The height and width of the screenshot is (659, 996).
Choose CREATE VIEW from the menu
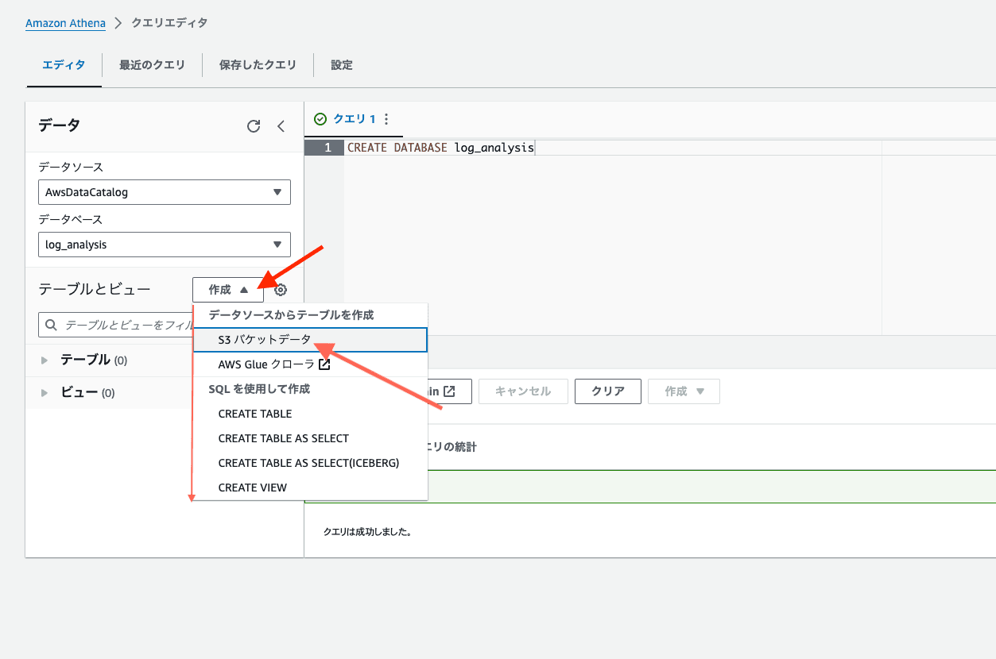253,488
